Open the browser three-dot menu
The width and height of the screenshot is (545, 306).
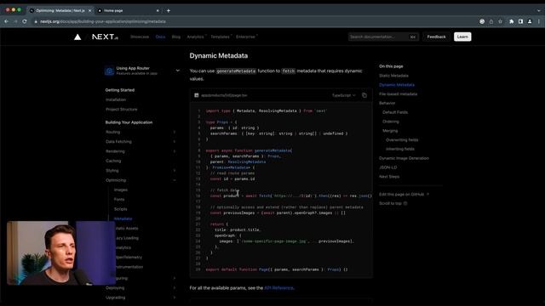pos(539,21)
